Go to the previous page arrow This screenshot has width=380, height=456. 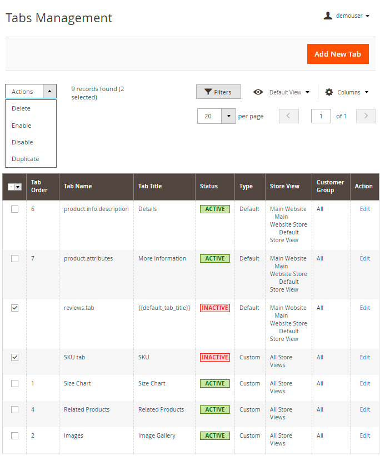point(289,116)
